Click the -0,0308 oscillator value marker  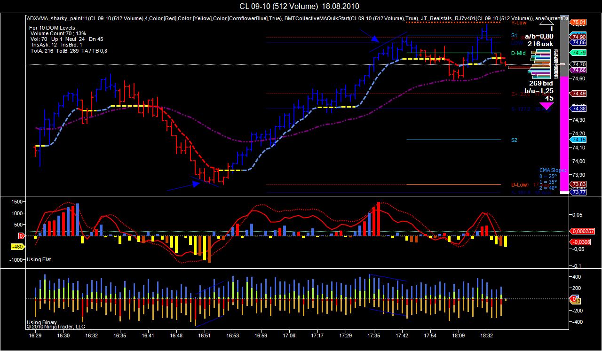(x=580, y=242)
